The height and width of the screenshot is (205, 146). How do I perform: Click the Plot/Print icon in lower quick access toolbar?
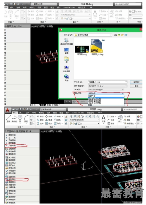(x=27, y=109)
